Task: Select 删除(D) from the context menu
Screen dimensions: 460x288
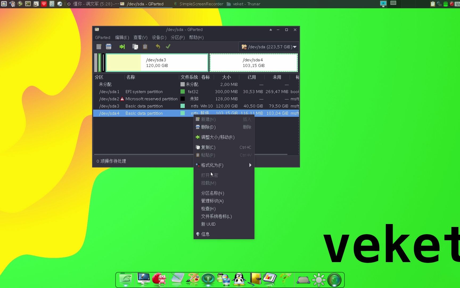Action: click(208, 127)
